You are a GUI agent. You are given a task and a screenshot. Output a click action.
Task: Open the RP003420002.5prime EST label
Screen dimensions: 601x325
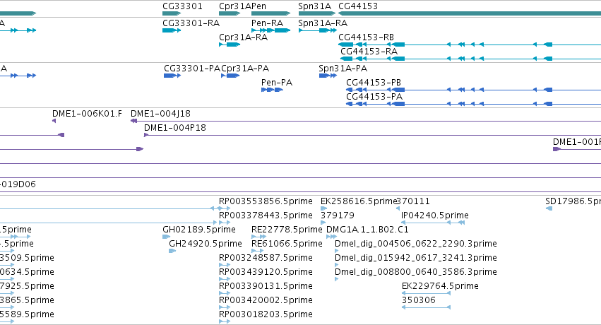pos(266,300)
